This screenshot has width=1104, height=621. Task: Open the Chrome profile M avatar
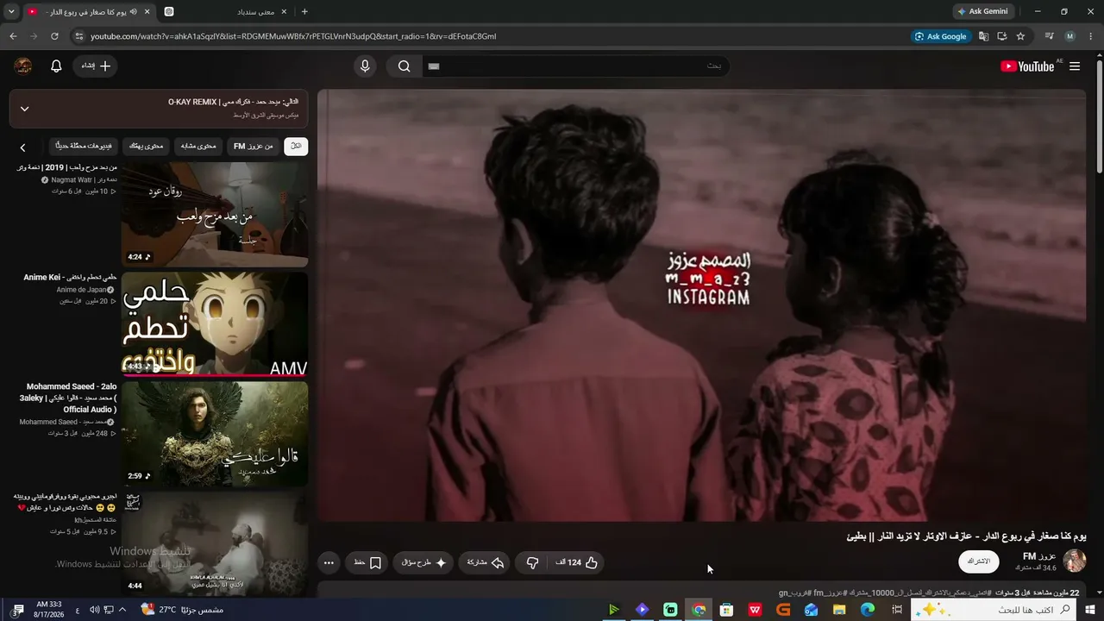tap(1070, 36)
